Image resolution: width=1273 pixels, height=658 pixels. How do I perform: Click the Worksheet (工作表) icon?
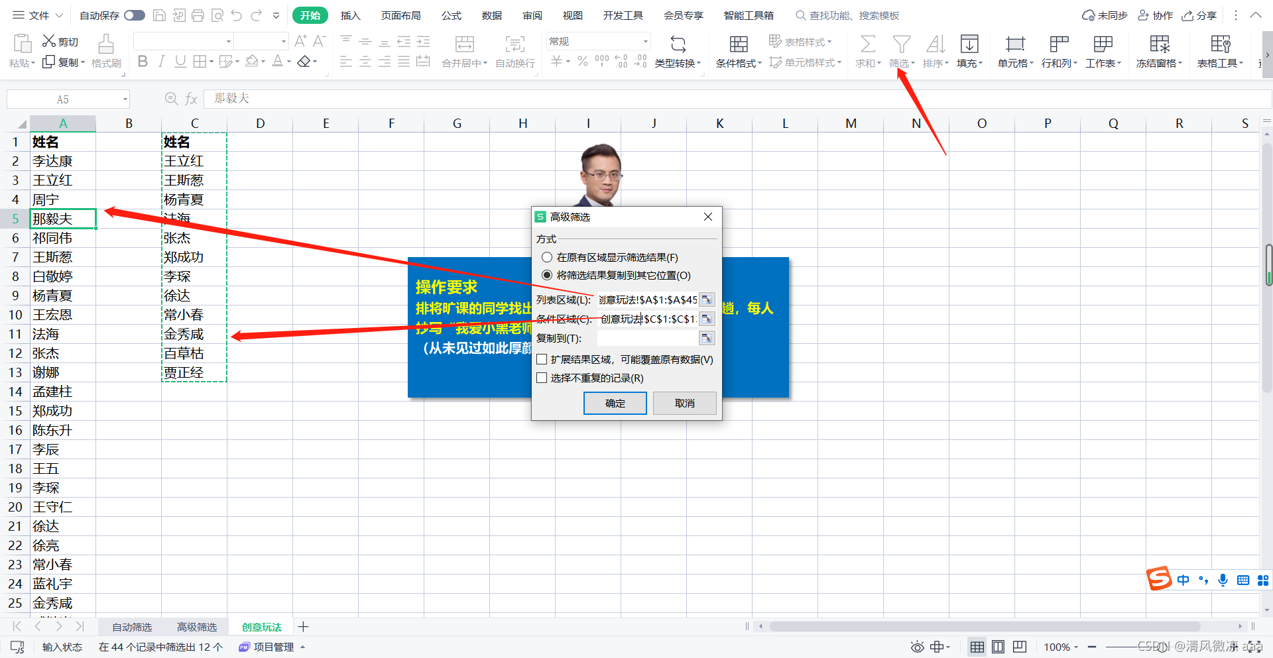[x=1103, y=44]
